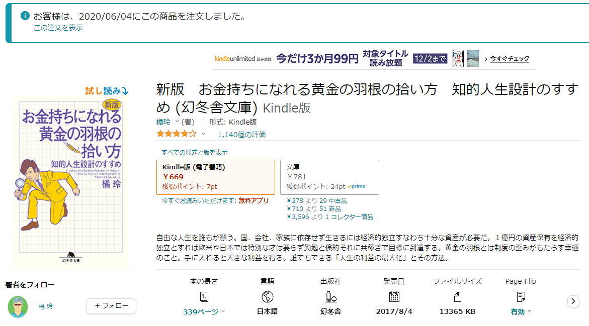Click the 出版社 building icon

[x=330, y=297]
